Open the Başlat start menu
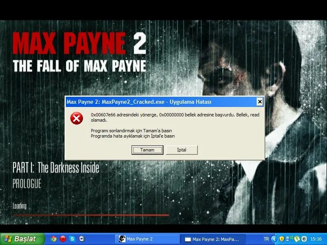327x245 pixels. [22, 239]
